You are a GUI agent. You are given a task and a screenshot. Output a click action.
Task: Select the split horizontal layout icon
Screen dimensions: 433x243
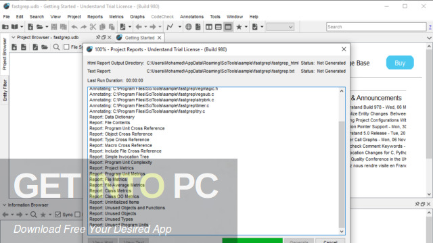coord(218,27)
